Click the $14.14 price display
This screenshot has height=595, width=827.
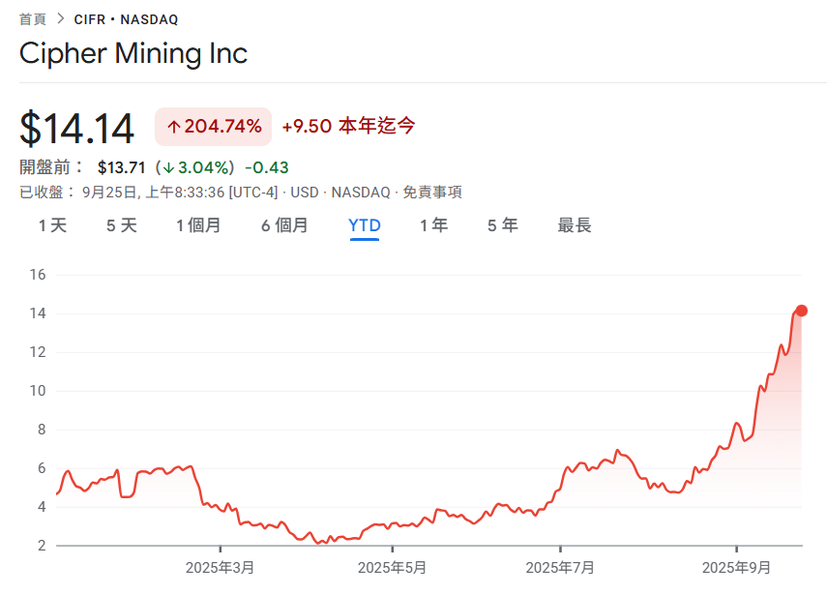pyautogui.click(x=77, y=126)
